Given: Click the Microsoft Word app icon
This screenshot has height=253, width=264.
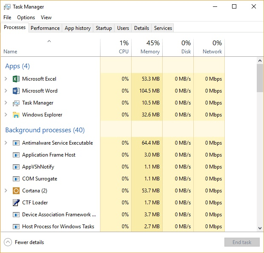Looking at the screenshot, I should click(x=16, y=91).
